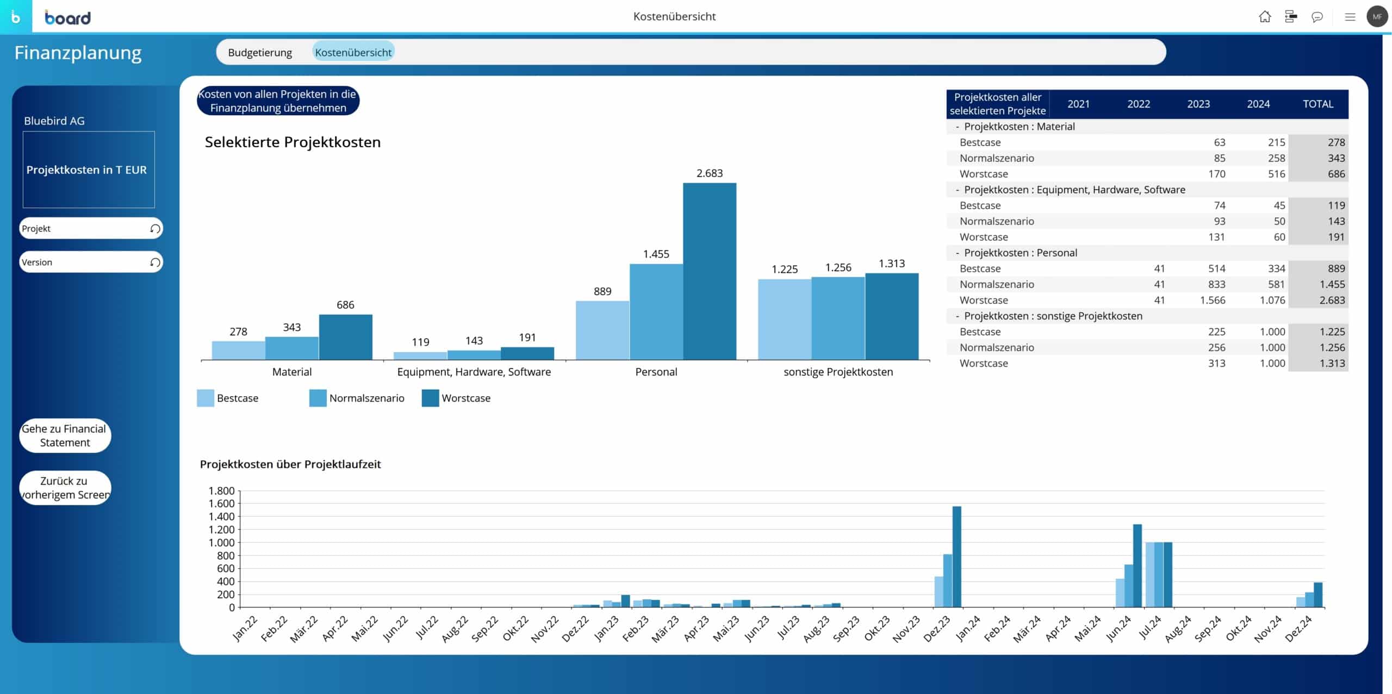1392x694 pixels.
Task: Click the Equipment Worstcase bar labeled 191
Action: pyautogui.click(x=527, y=353)
